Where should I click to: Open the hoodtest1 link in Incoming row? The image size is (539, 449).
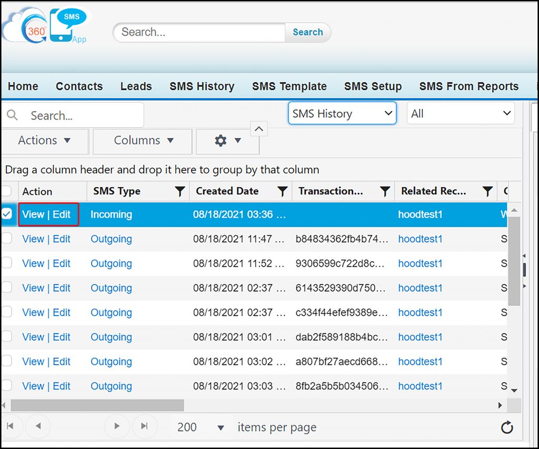pos(420,214)
